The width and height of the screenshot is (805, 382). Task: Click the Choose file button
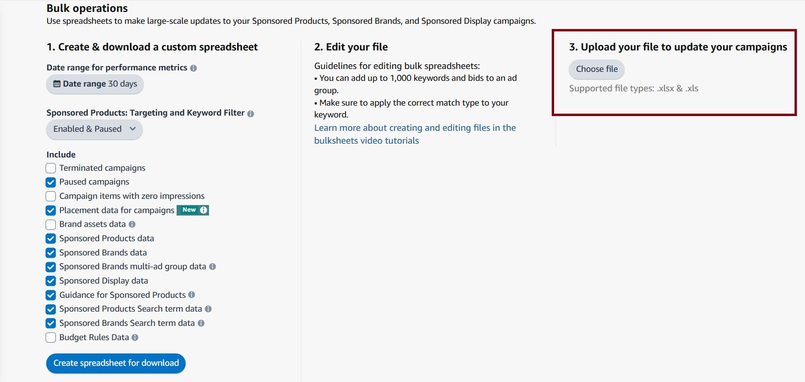coord(596,69)
